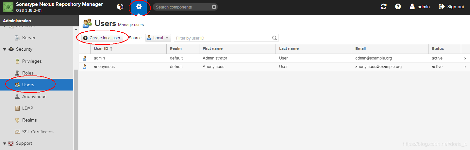The width and height of the screenshot is (470, 150).
Task: Clear the Search components field with X
Action: tap(214, 7)
